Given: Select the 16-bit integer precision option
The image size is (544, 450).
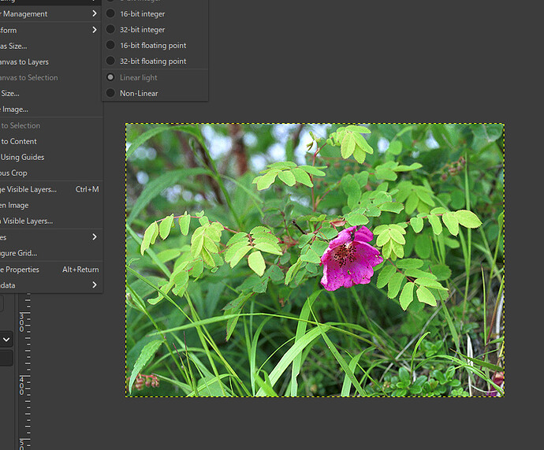Looking at the screenshot, I should pos(142,14).
